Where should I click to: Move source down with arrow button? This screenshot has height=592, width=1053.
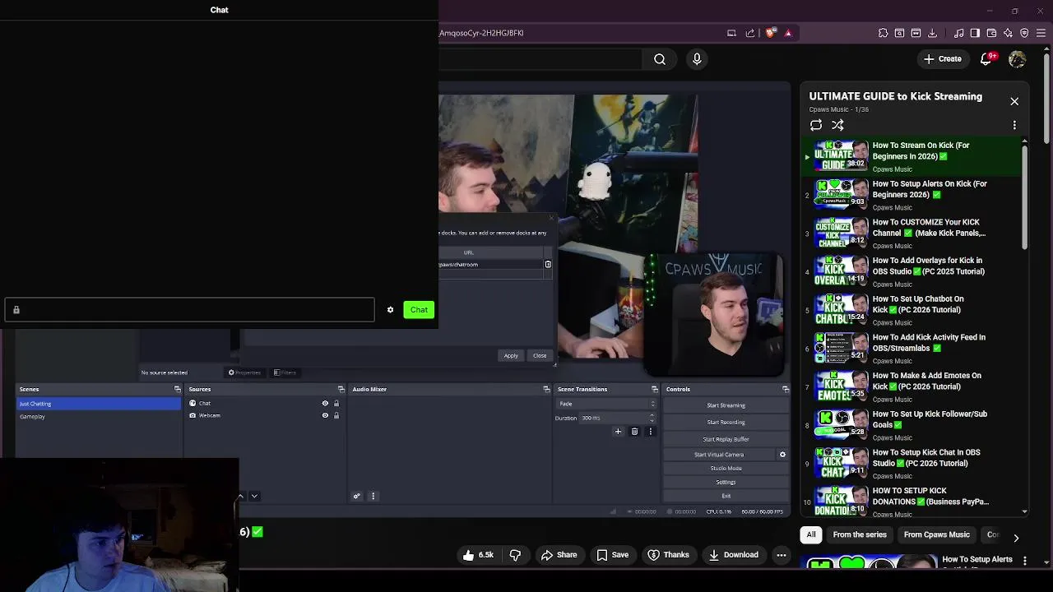[254, 496]
